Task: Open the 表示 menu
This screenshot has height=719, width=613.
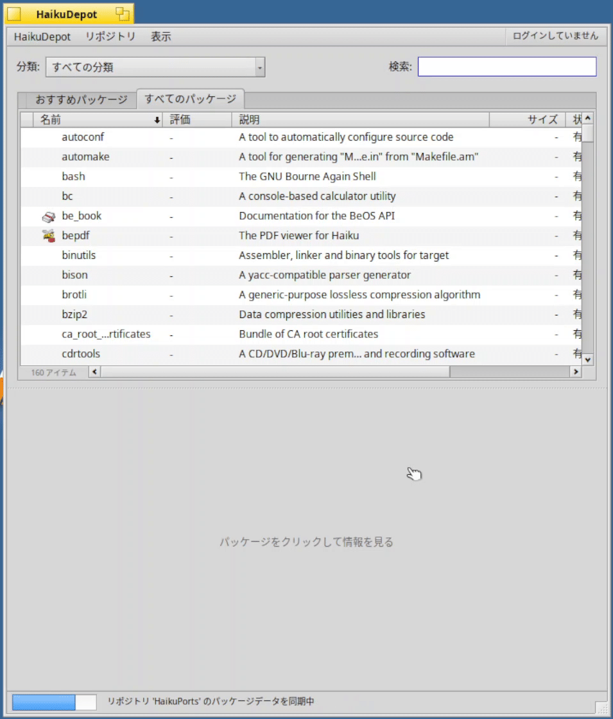Action: click(x=161, y=37)
